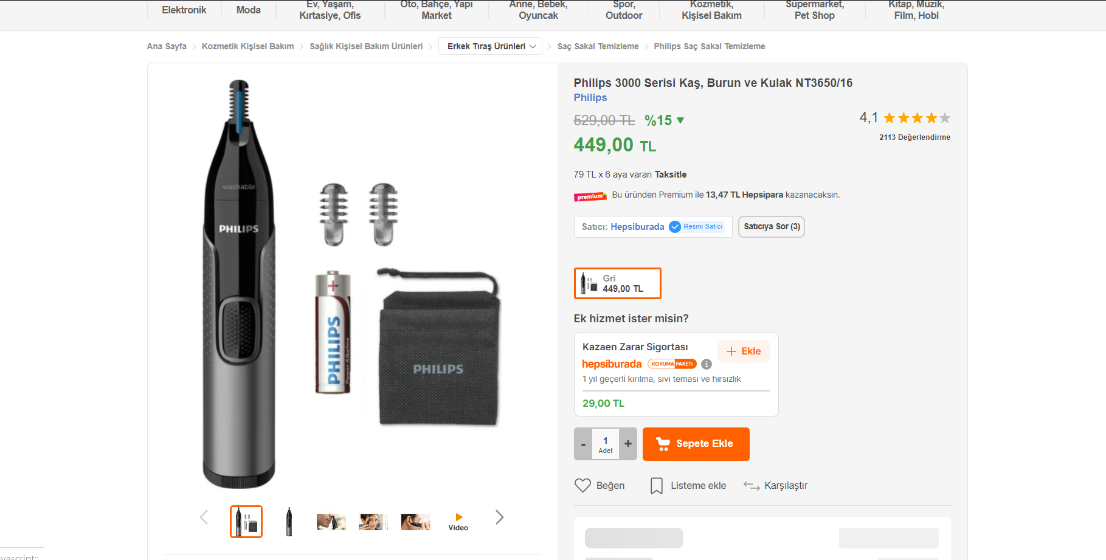1106x560 pixels.
Task: Click the Karşılaştır compare arrows icon
Action: tap(752, 485)
